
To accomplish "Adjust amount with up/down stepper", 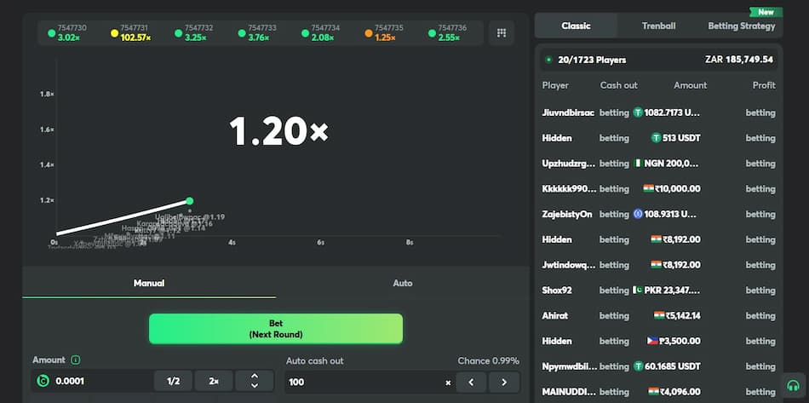I will (255, 381).
